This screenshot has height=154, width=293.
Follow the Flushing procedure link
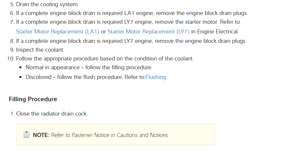tap(156, 77)
